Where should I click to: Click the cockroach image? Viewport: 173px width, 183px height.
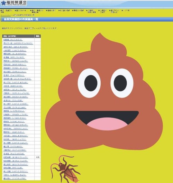pyautogui.click(x=65, y=169)
